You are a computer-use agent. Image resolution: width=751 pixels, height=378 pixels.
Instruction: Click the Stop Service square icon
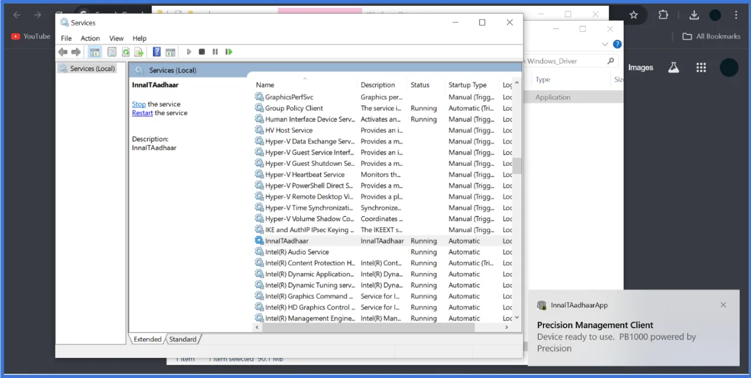(202, 52)
